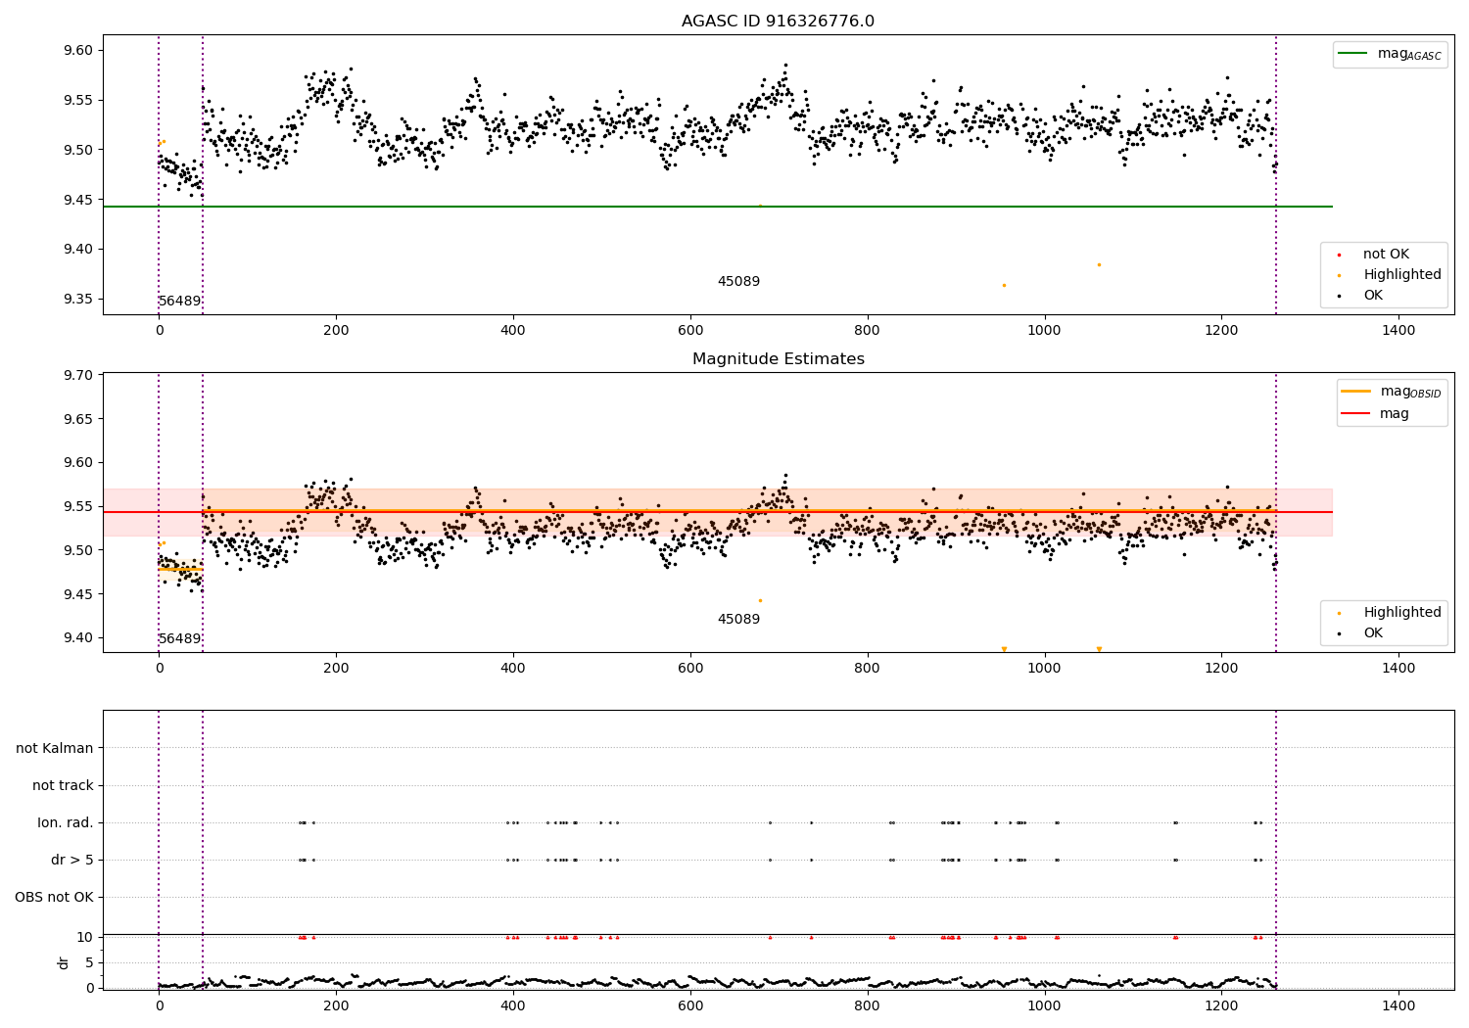Click the 9.45 y-axis tick in top plot
This screenshot has width=1469, height=1028.
point(78,200)
